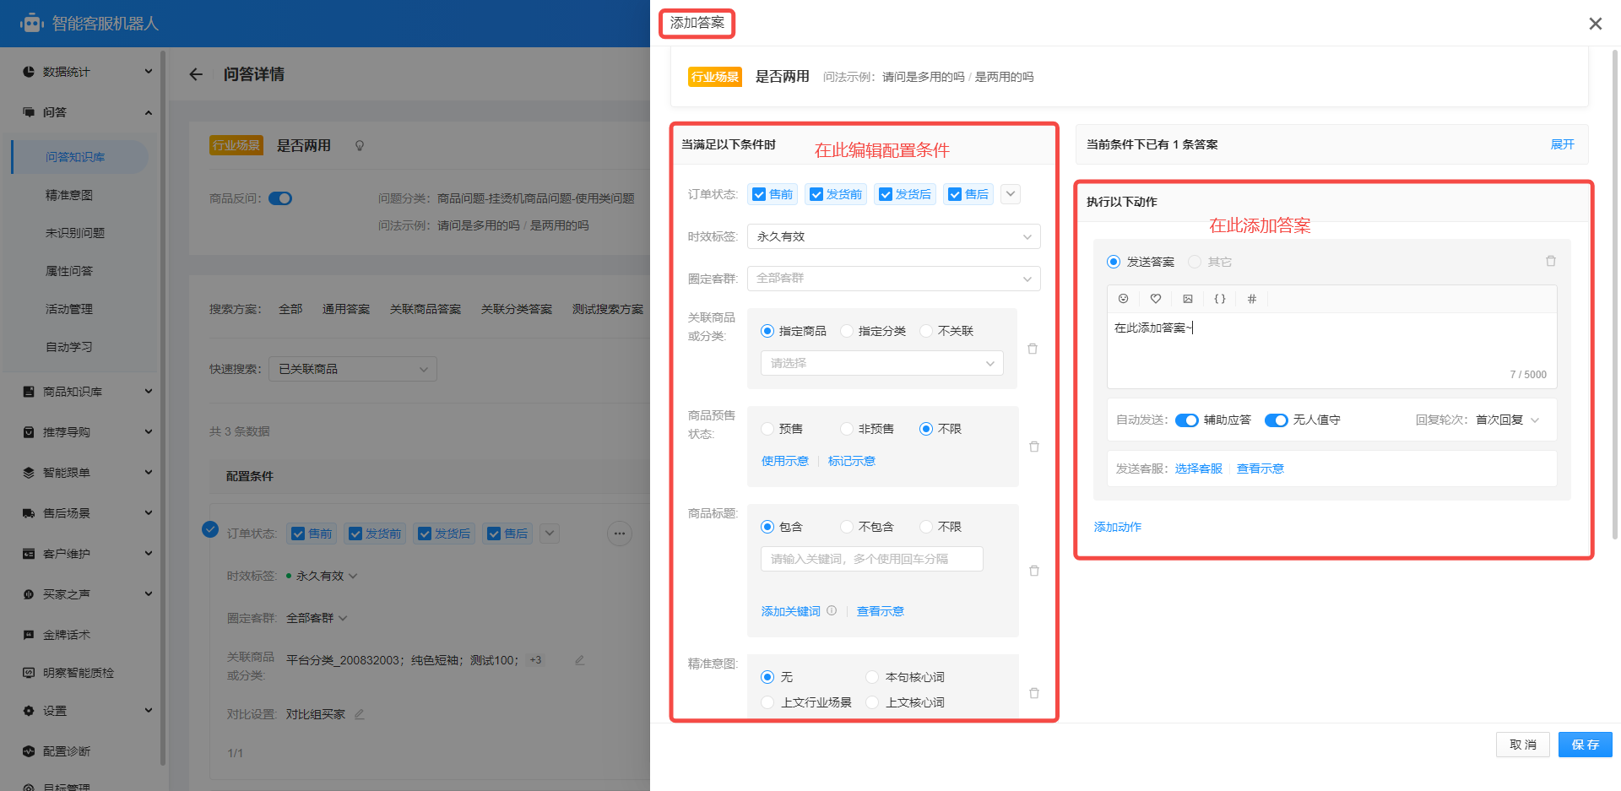
Task: Select 本句核心词 for 精准意图
Action: tap(872, 677)
